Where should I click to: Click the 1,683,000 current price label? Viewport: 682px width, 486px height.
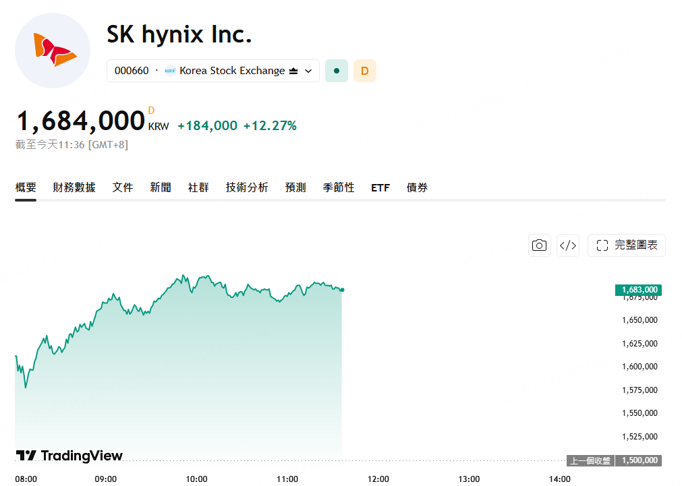pos(639,290)
